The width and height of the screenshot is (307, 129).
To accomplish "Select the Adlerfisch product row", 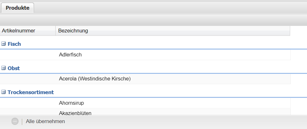I will (70, 55).
